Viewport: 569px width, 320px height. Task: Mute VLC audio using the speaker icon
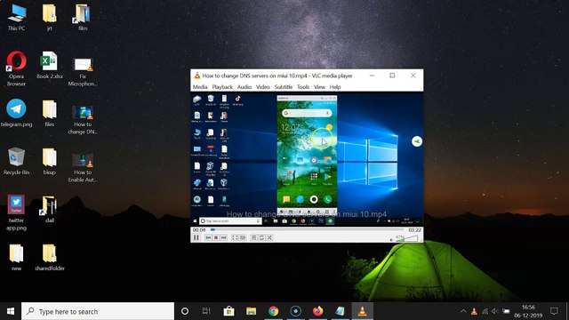coord(391,239)
